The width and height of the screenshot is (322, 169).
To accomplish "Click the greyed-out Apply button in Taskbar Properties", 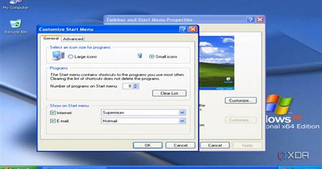I will (x=247, y=145).
